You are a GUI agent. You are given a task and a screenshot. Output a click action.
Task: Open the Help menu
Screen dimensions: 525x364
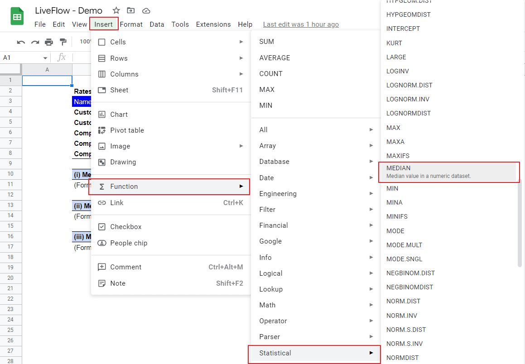pos(245,24)
